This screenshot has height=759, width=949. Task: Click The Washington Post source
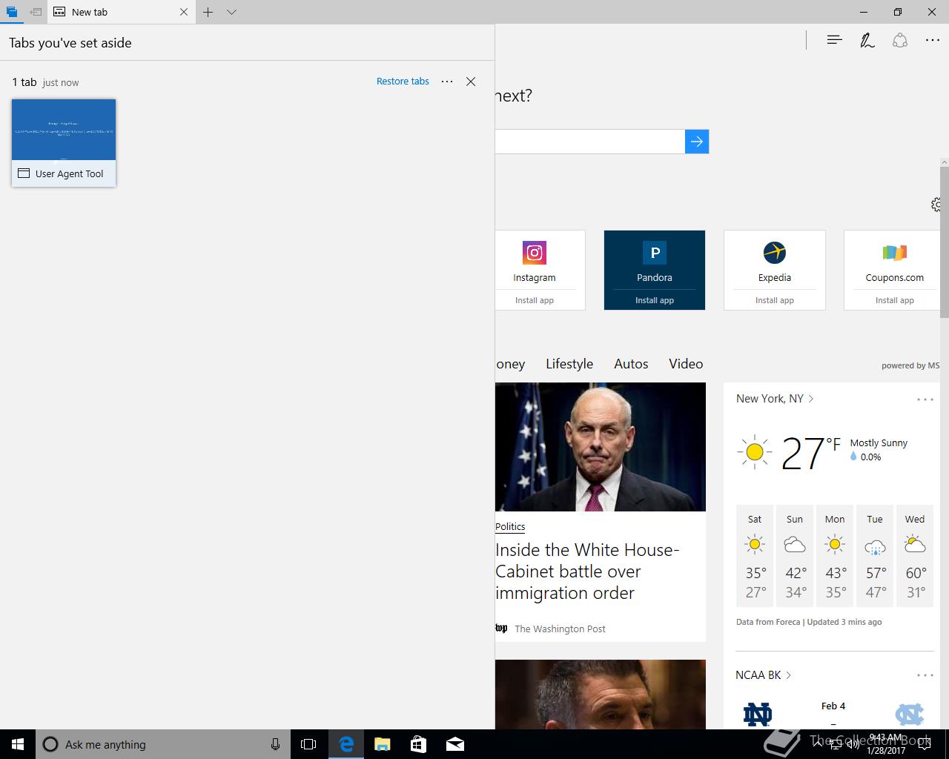(x=560, y=629)
